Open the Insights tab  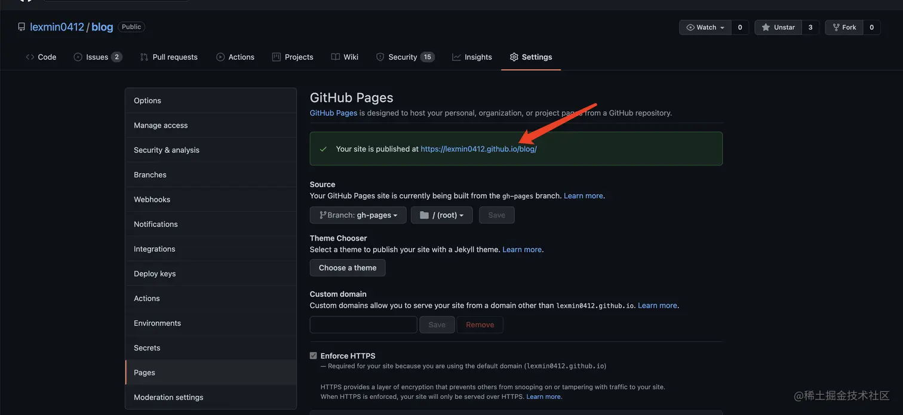pos(472,57)
